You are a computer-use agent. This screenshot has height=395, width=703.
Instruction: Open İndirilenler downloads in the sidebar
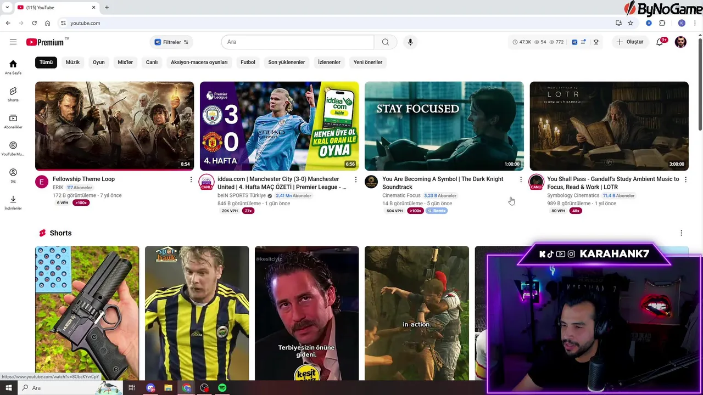(x=13, y=202)
